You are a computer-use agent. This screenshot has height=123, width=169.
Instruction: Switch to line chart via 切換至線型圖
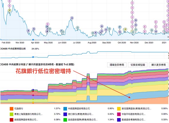point(138,65)
